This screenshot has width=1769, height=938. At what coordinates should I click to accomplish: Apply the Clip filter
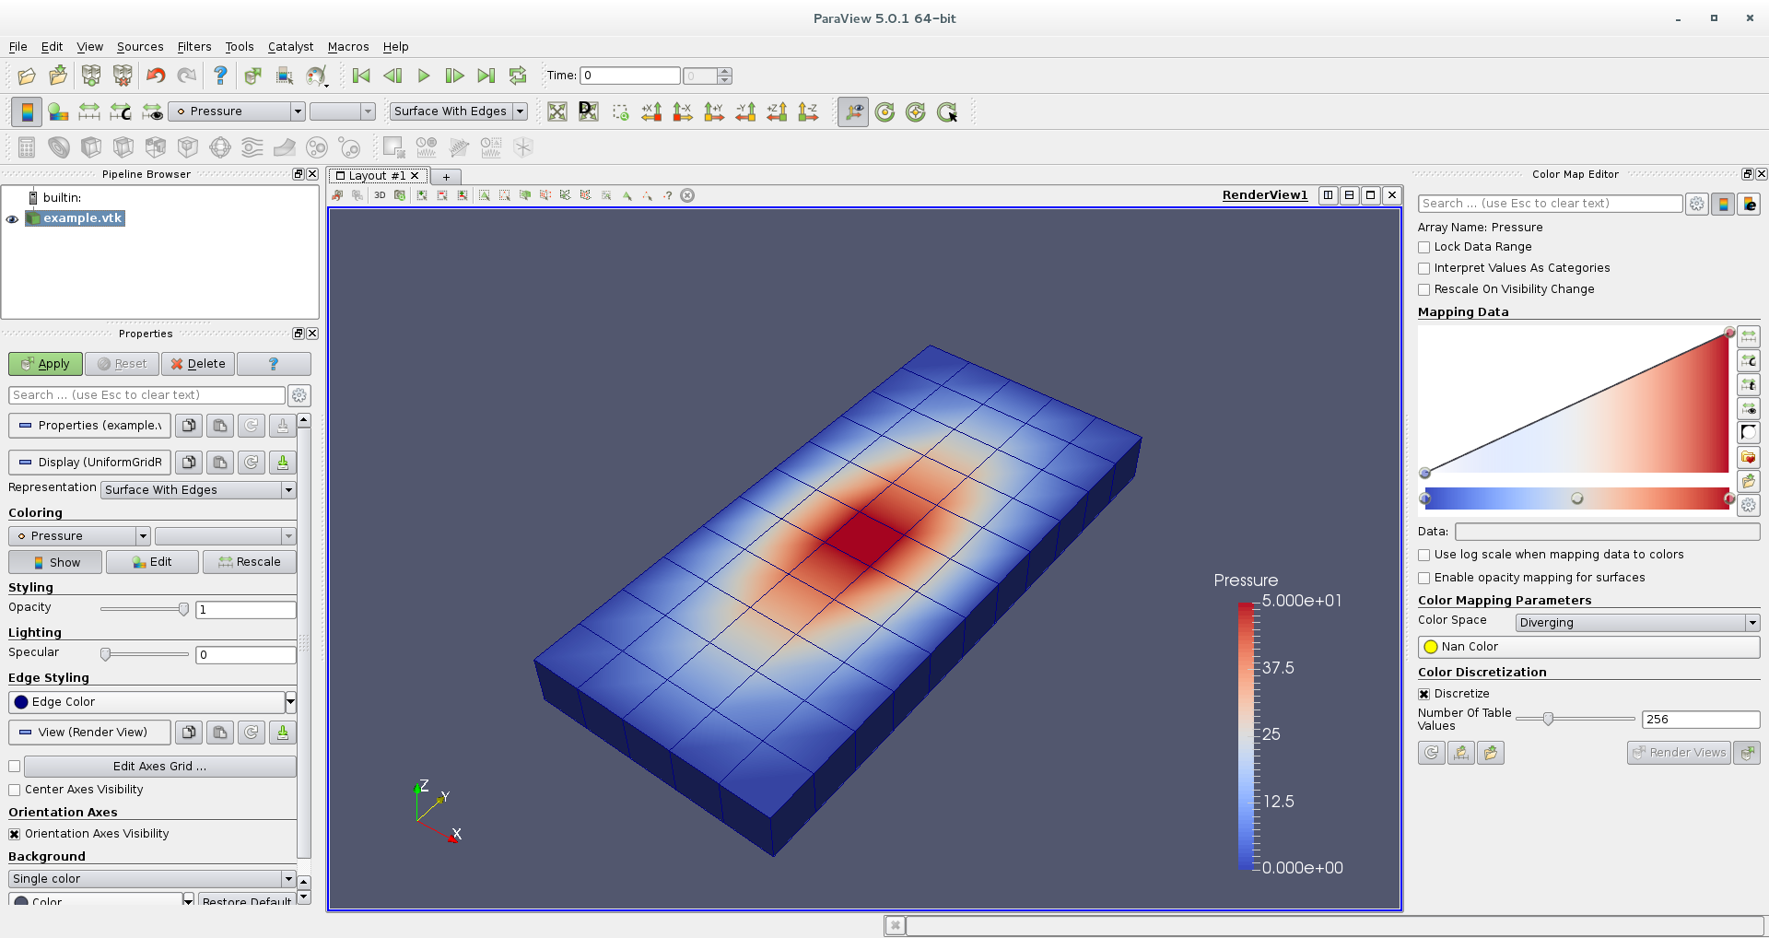[91, 147]
